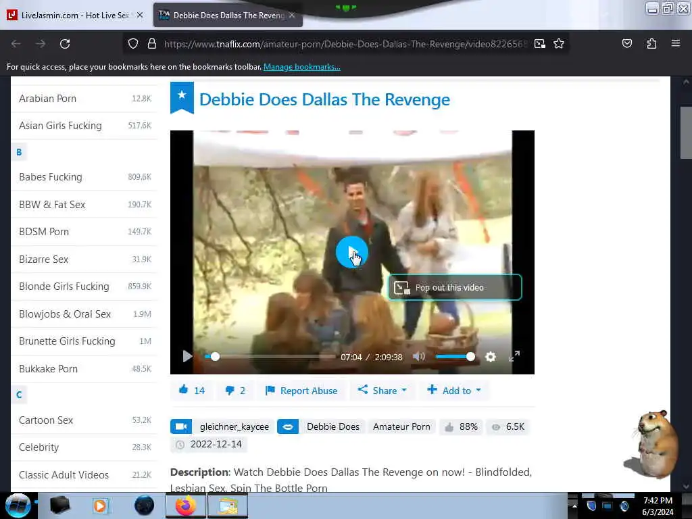Click Report Abuse flag button
Screen dimensions: 692x519
click(x=301, y=391)
